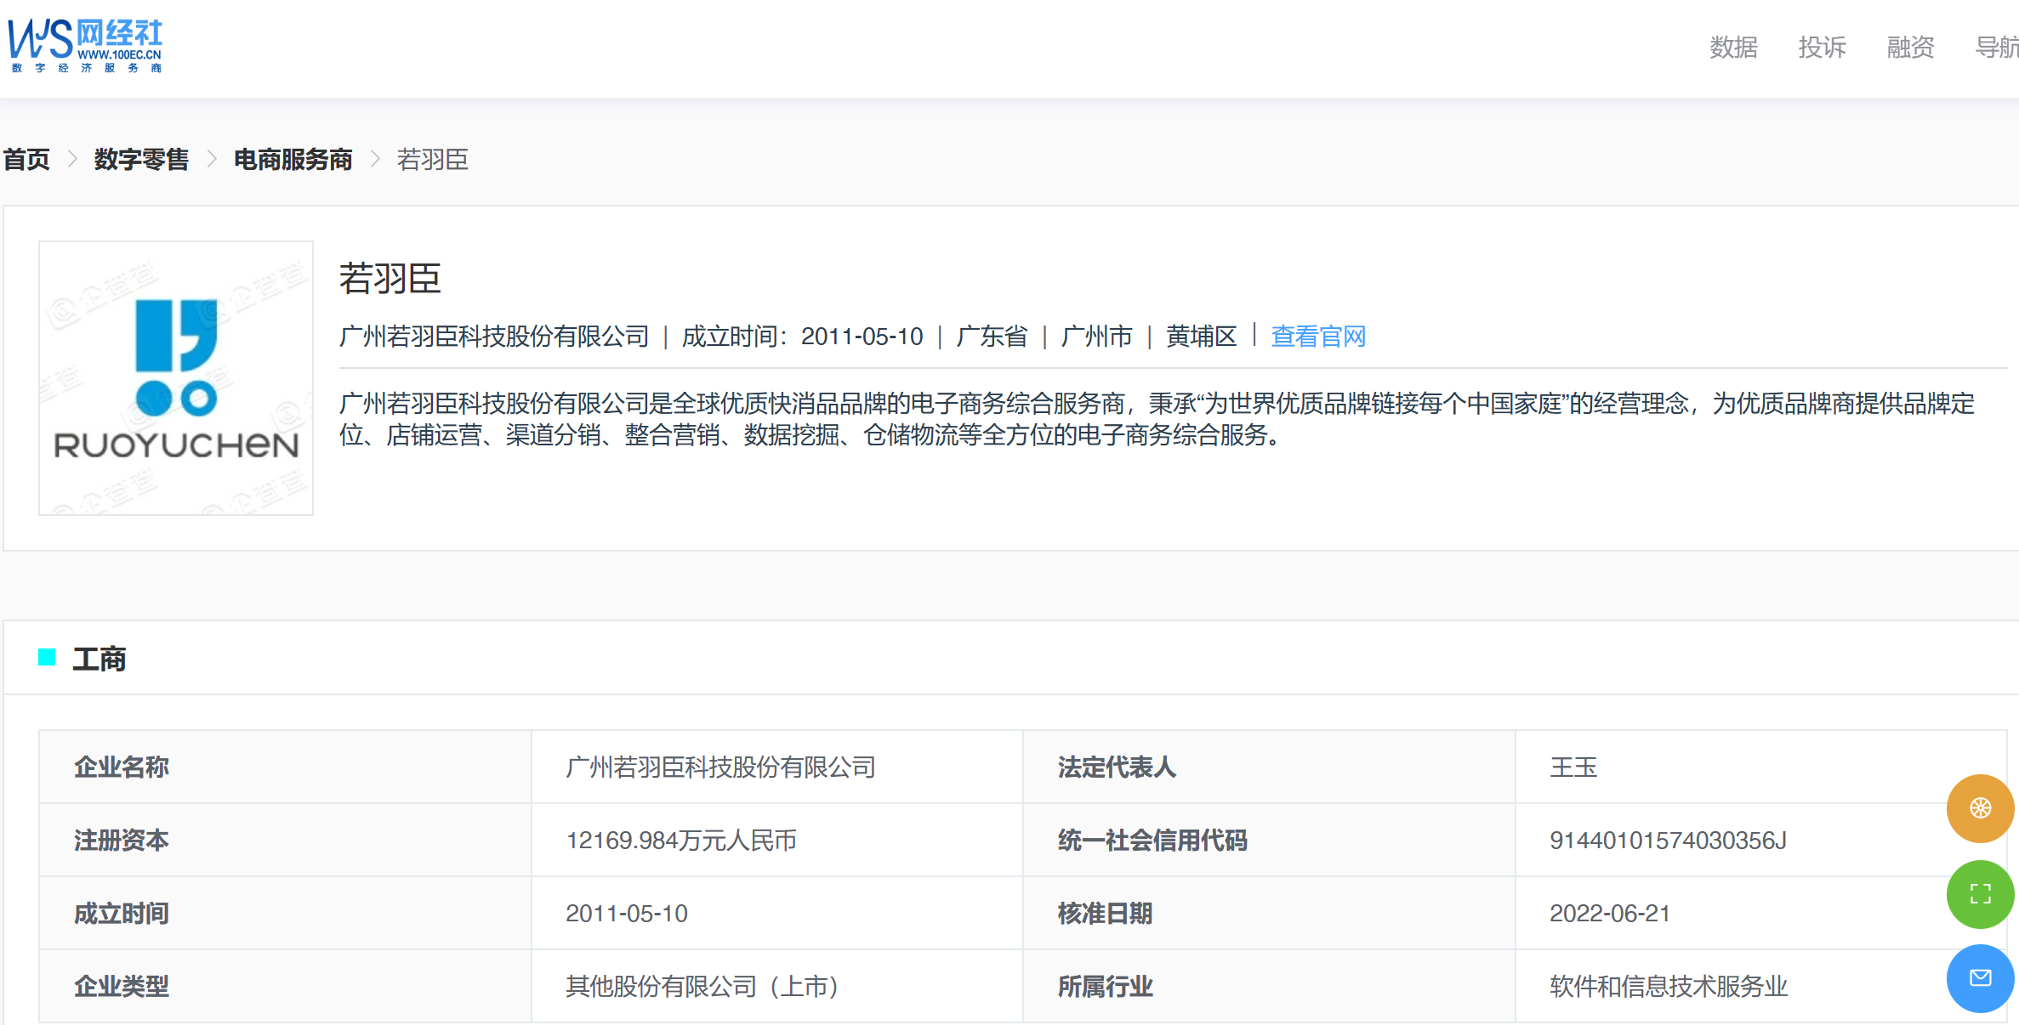Click the 企业类型 table label

click(x=122, y=987)
